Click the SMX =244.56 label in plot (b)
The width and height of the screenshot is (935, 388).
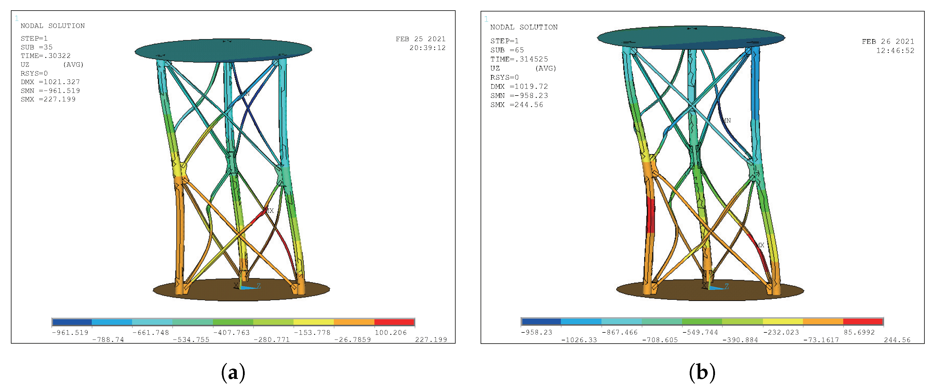[x=516, y=105]
